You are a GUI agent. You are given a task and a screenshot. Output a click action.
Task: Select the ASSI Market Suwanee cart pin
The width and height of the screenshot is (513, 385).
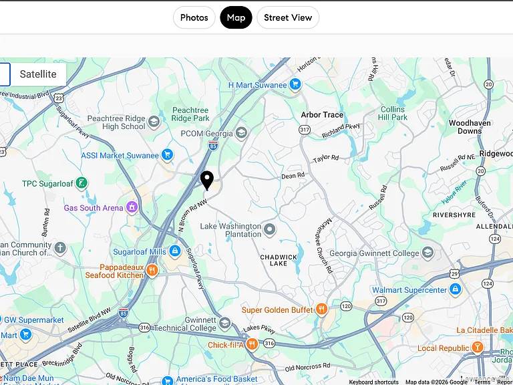[167, 154]
